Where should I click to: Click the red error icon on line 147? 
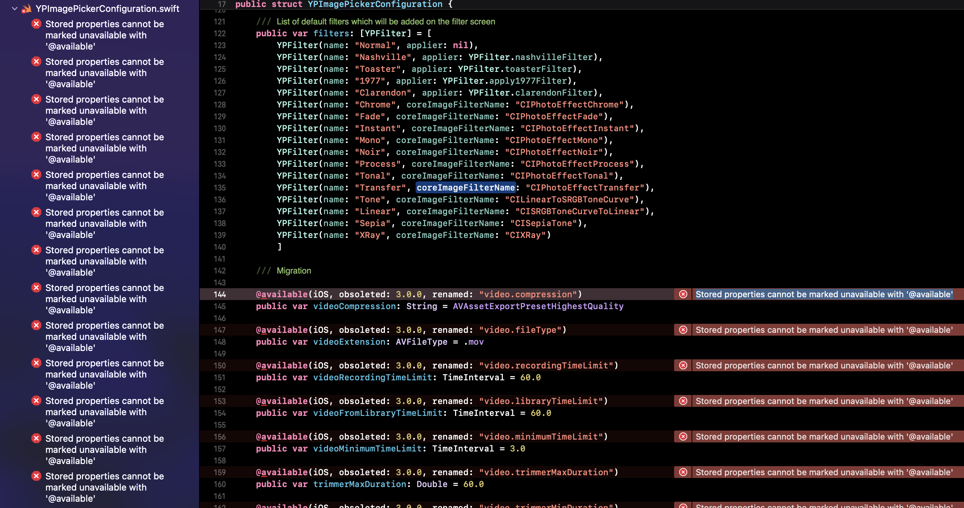coord(683,330)
